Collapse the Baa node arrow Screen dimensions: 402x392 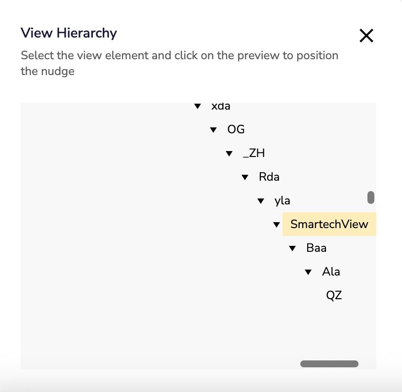pyautogui.click(x=292, y=248)
